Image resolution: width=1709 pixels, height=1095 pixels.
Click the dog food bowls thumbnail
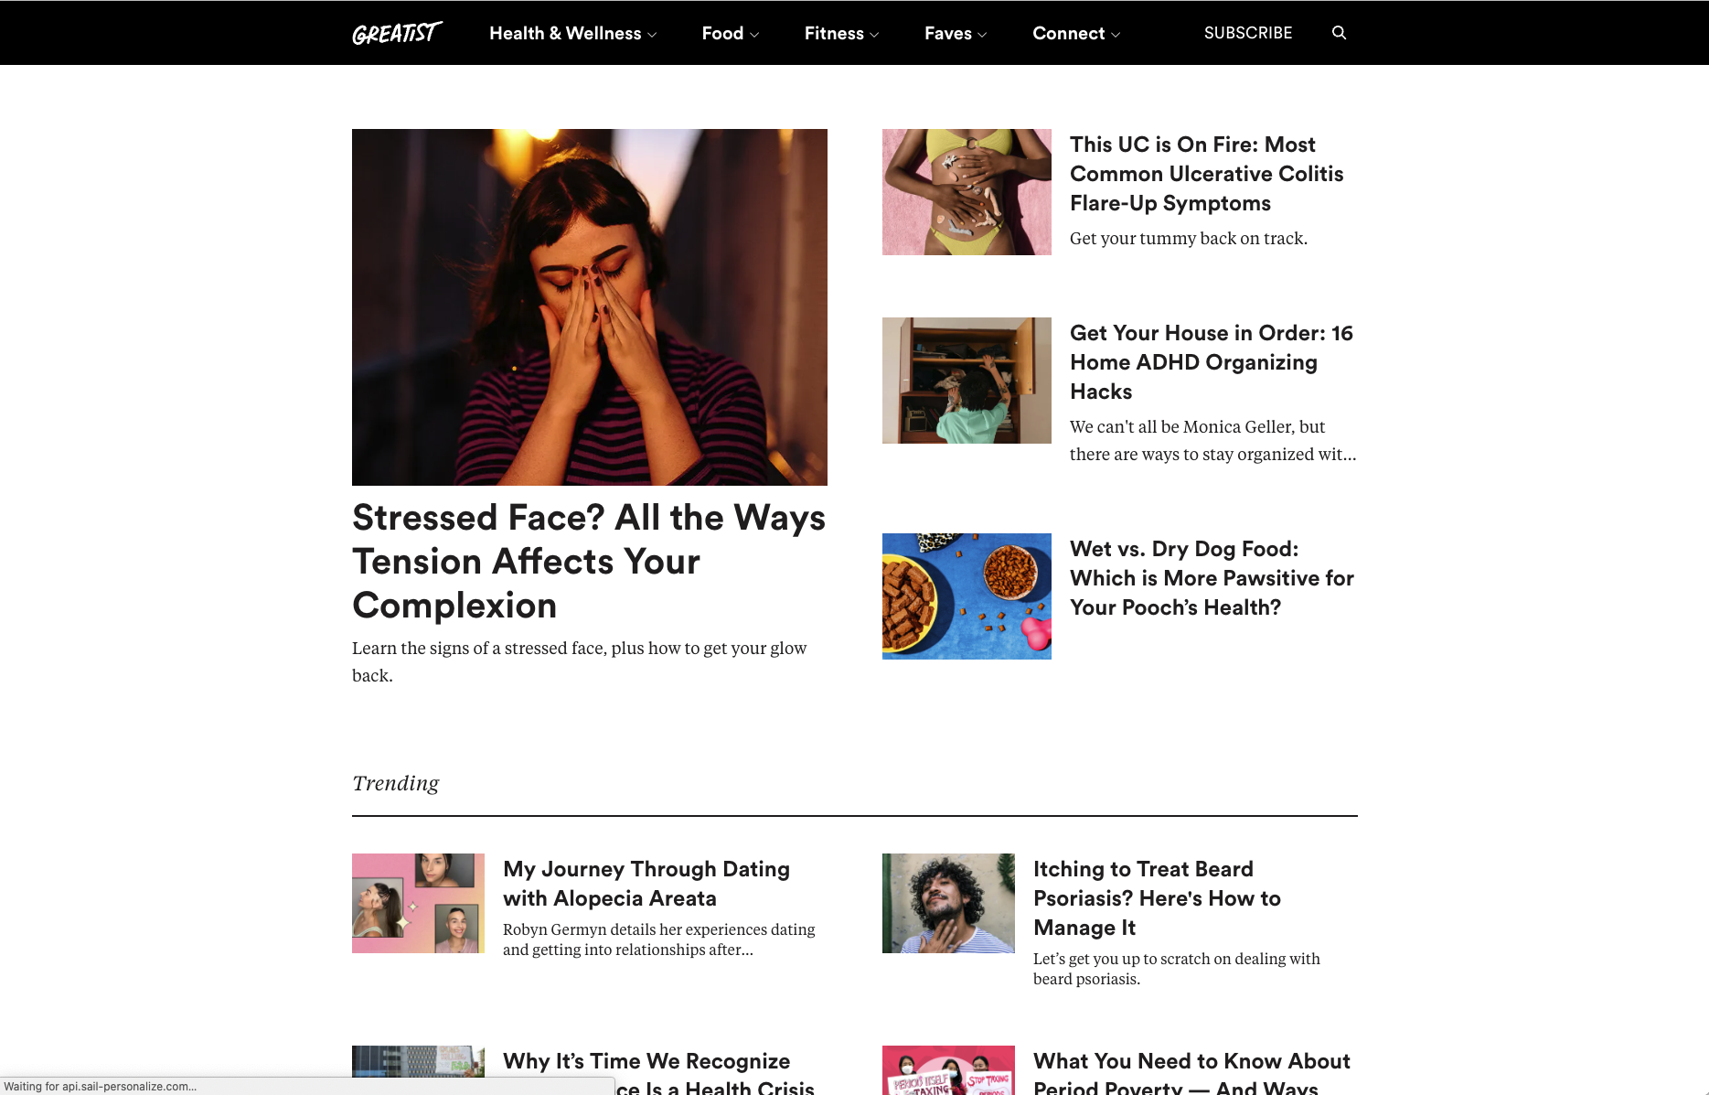pos(967,596)
